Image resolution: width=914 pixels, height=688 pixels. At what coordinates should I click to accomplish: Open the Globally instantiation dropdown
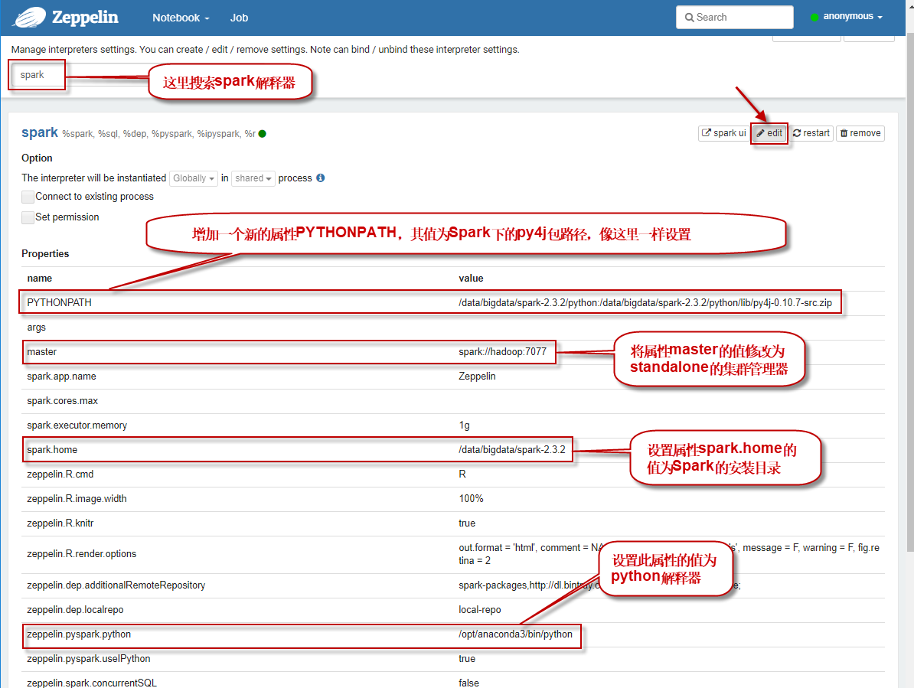194,178
